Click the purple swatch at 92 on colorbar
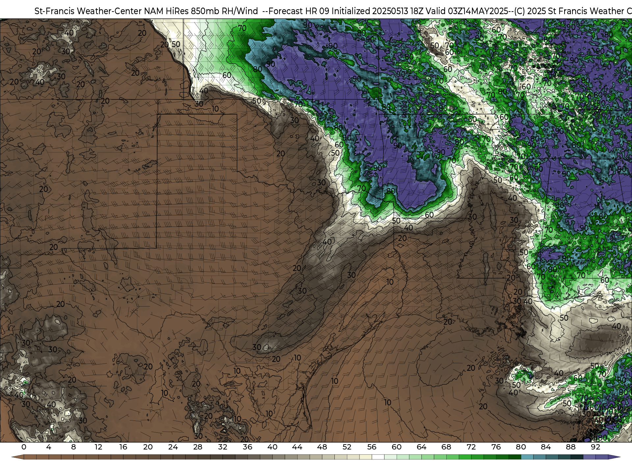This screenshot has height=461, width=632. [x=602, y=457]
